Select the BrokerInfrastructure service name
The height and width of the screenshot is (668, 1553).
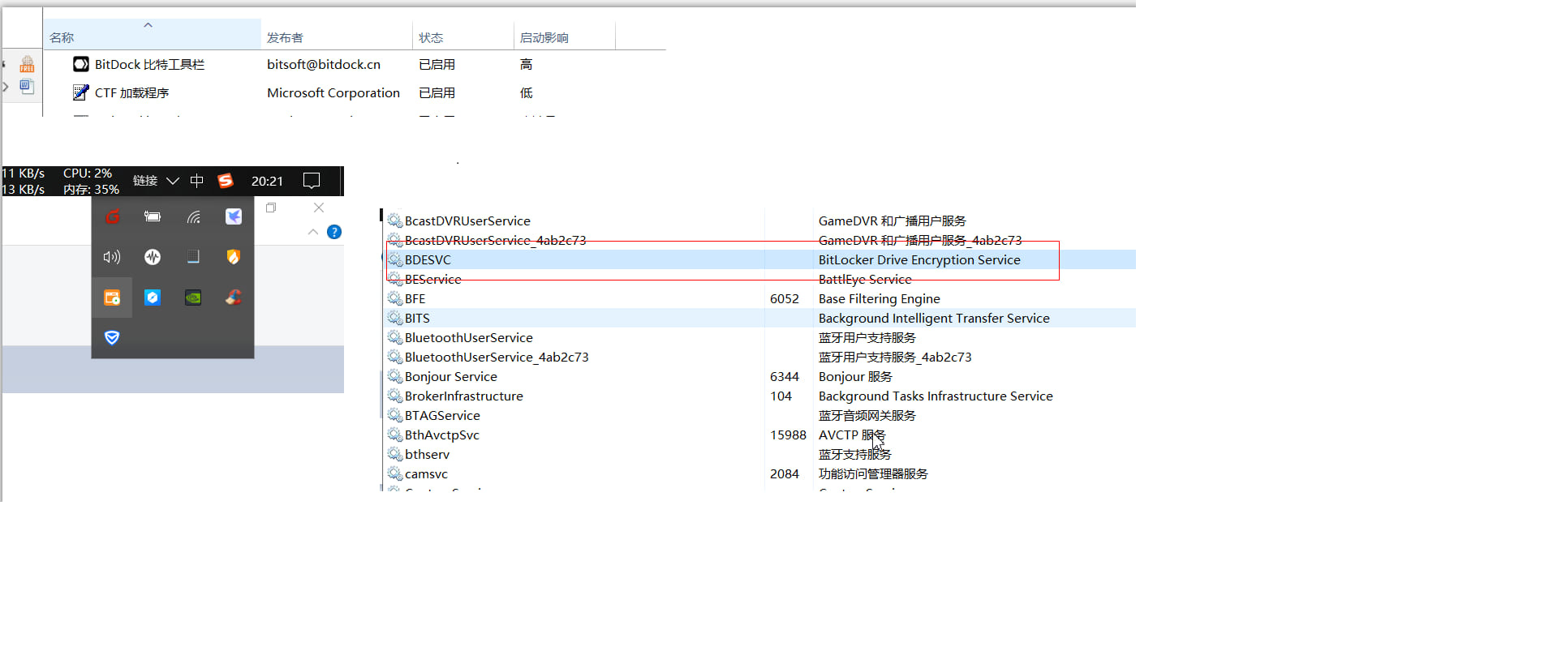click(x=464, y=396)
